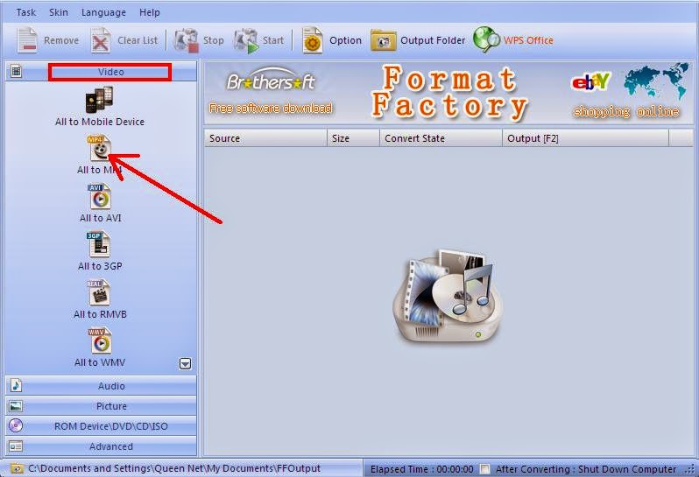This screenshot has width=699, height=477.
Task: Click the WPS Office globe icon
Action: [x=486, y=39]
